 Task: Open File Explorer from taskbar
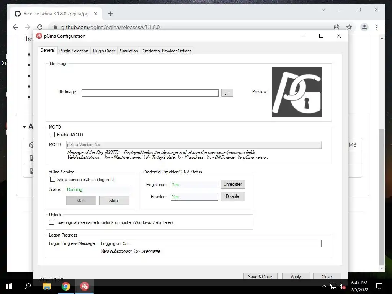pos(47,286)
